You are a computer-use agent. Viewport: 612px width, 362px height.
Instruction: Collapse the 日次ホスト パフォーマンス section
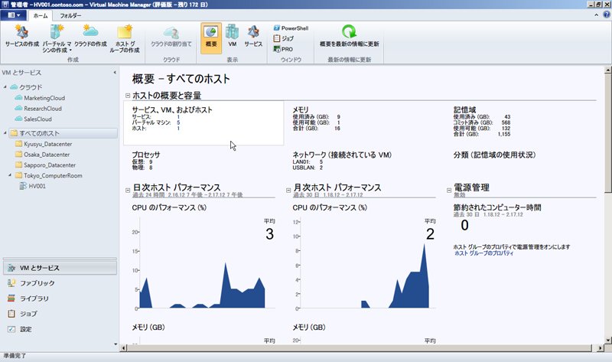(x=128, y=191)
